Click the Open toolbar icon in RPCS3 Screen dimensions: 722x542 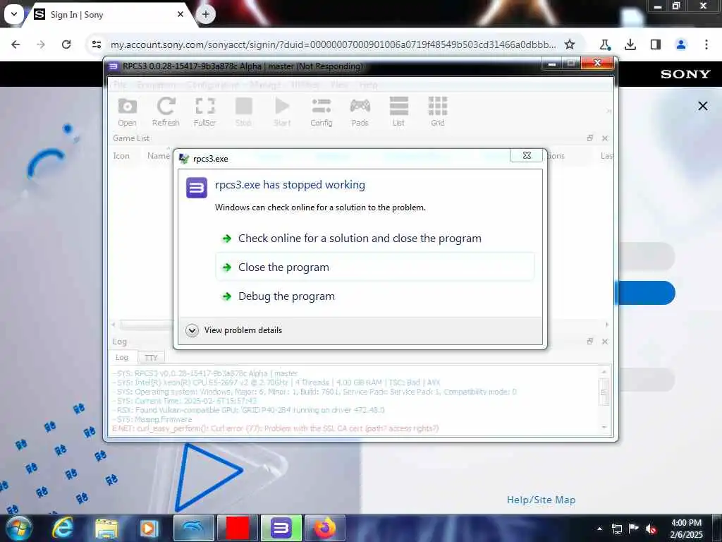127,111
